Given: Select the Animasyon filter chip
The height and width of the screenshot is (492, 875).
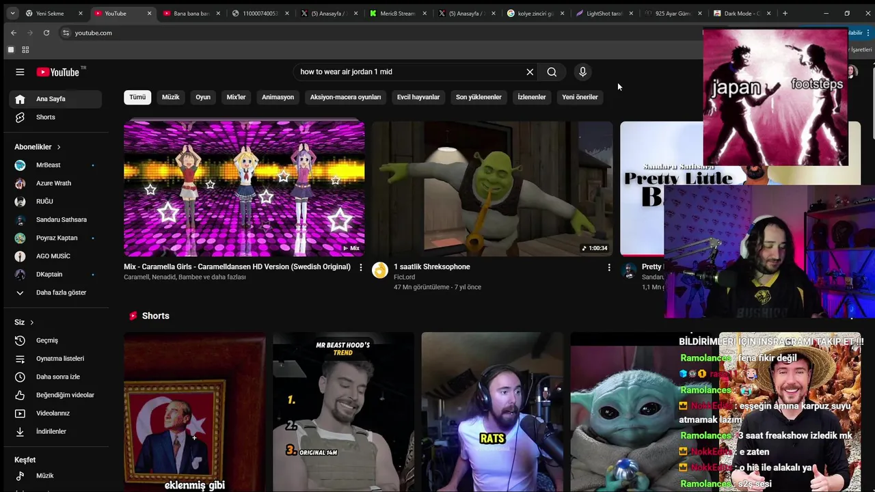Looking at the screenshot, I should click(x=278, y=97).
